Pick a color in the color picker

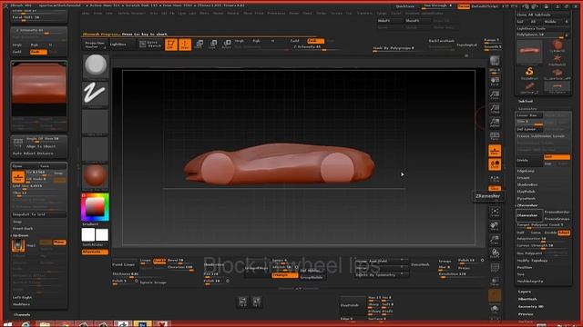[x=95, y=207]
